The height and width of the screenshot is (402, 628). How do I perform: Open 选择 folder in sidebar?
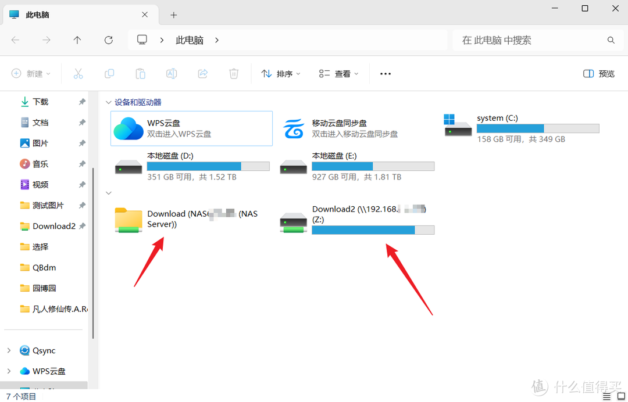tap(41, 247)
